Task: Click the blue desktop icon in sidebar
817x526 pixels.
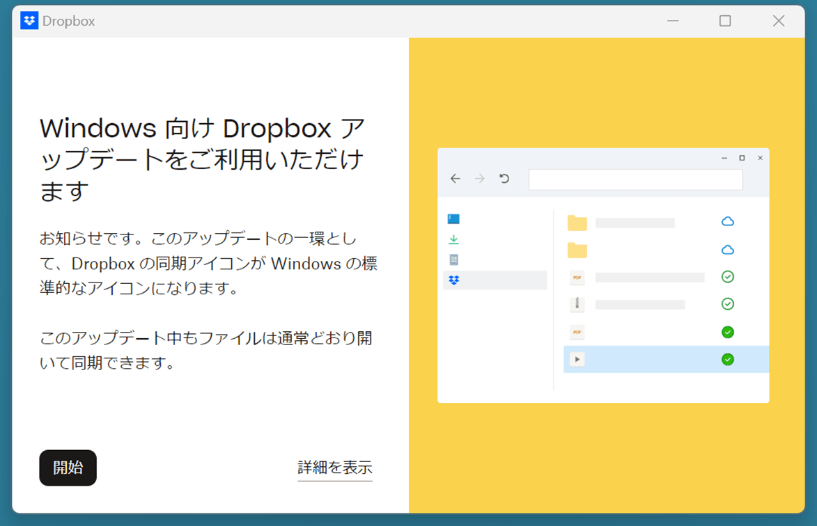Action: 453,218
